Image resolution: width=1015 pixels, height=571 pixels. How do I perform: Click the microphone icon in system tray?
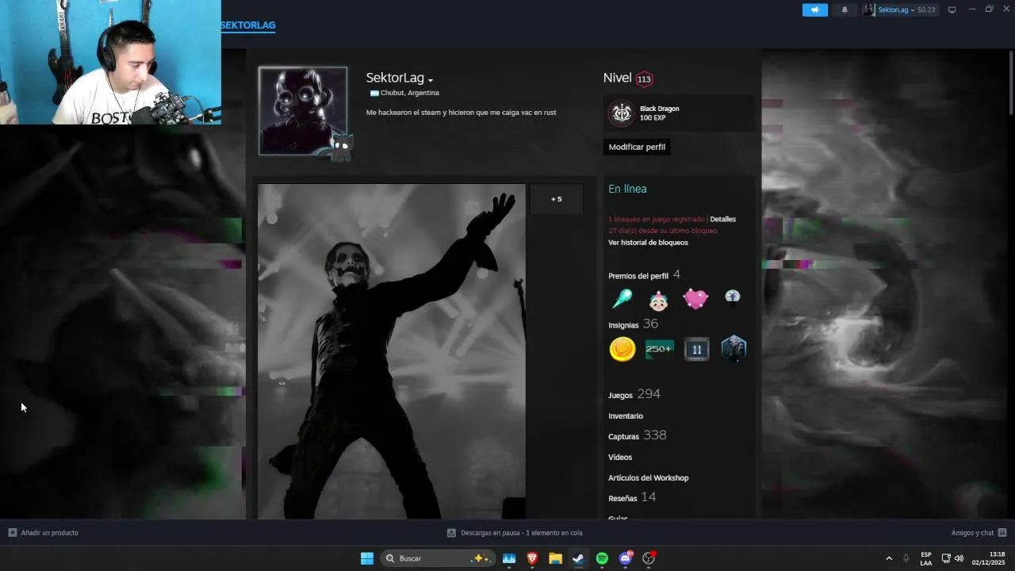tap(906, 558)
